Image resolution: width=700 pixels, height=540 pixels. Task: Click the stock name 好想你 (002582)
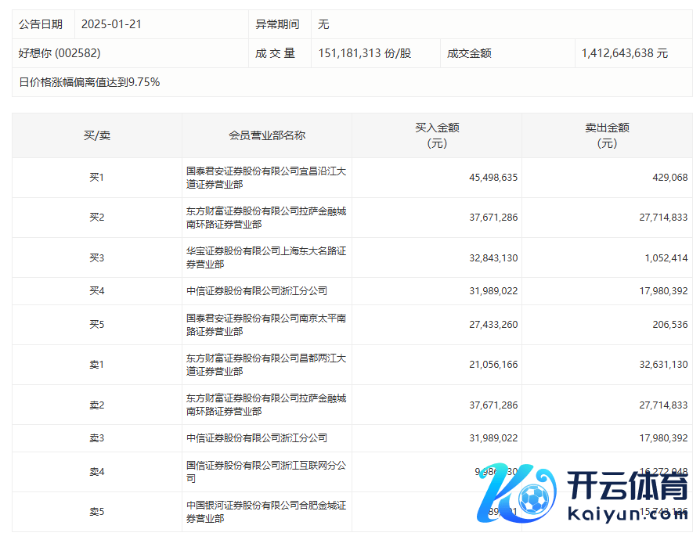tap(60, 53)
